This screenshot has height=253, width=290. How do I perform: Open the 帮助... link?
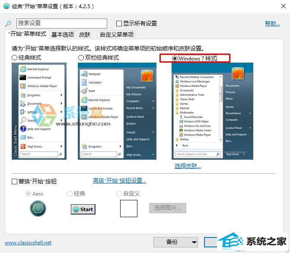pyautogui.click(x=272, y=23)
